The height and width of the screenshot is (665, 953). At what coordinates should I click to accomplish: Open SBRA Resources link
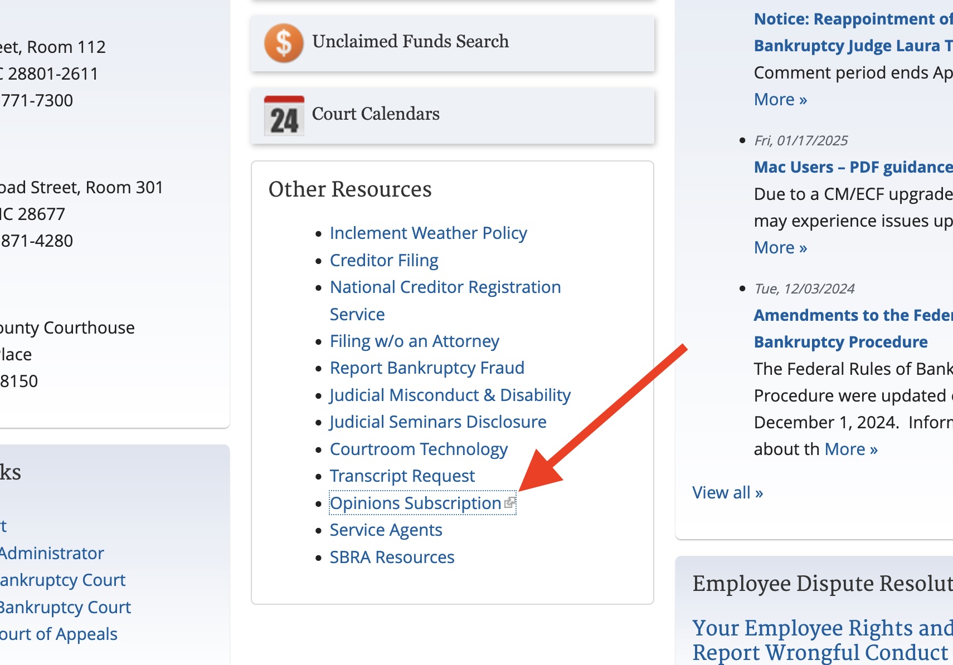(392, 557)
